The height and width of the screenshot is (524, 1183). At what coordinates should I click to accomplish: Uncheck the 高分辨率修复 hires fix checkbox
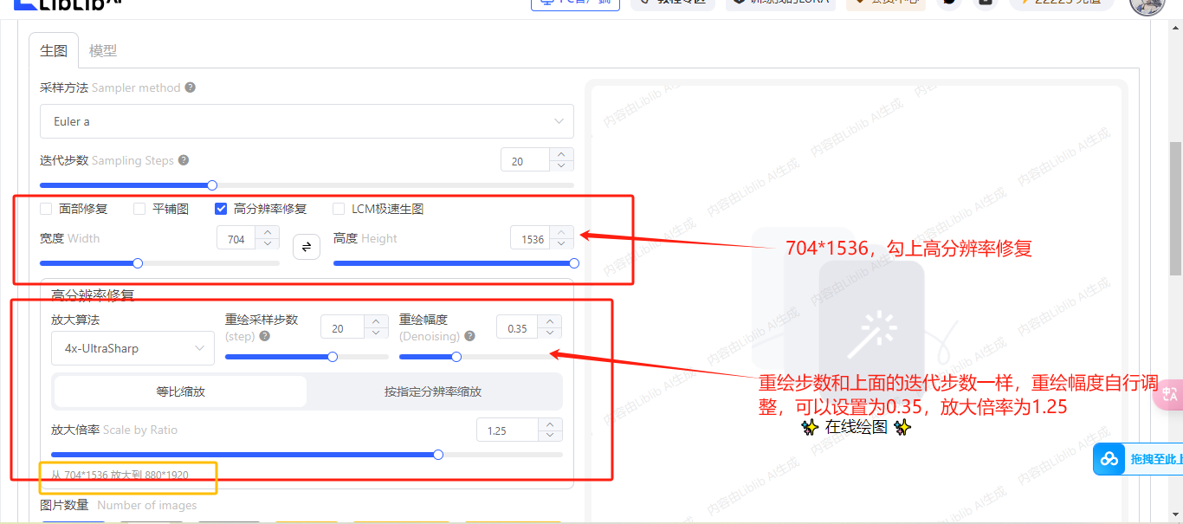(x=221, y=209)
